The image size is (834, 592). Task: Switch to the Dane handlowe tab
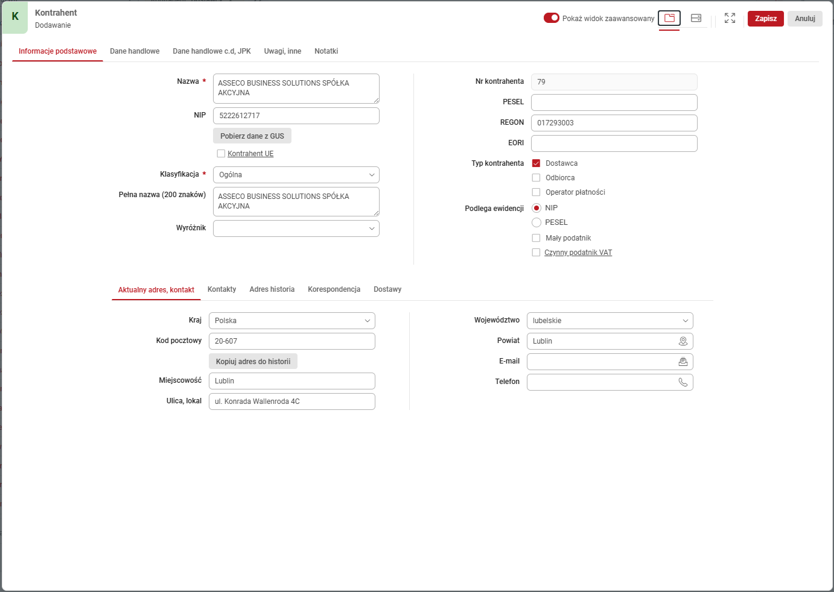135,51
